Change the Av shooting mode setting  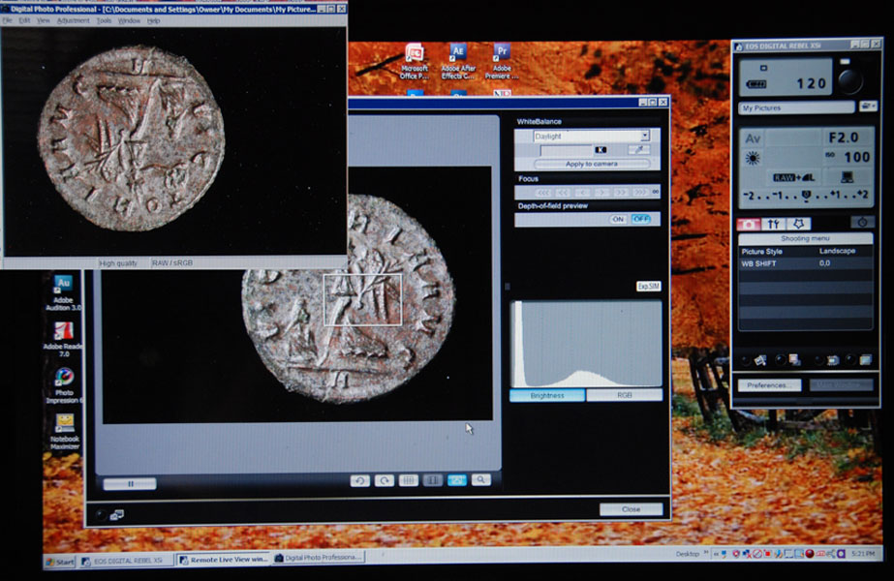754,138
